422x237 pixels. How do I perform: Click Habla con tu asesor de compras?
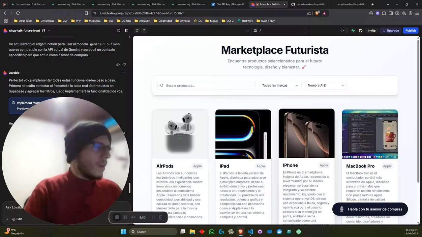[370, 209]
